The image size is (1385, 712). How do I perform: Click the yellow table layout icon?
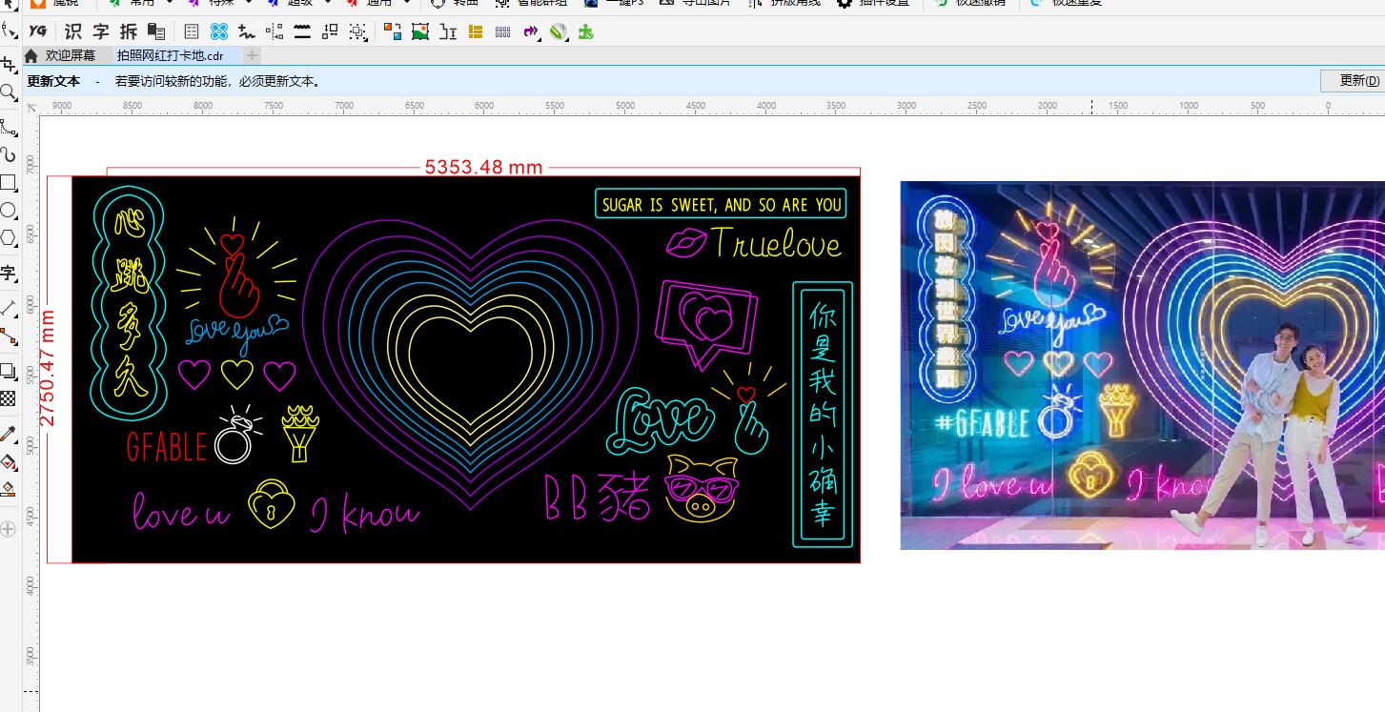coord(476,31)
